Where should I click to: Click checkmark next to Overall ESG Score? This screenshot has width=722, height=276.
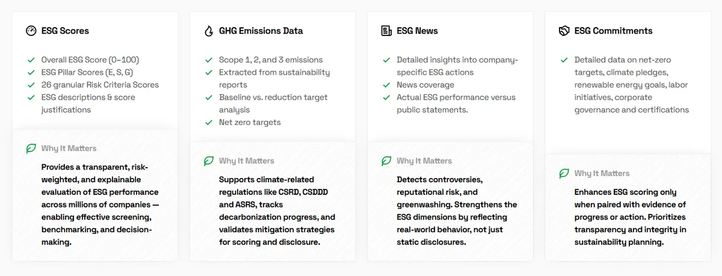point(31,60)
